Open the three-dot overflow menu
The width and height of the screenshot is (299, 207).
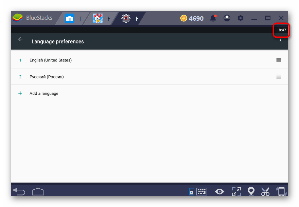tap(280, 40)
